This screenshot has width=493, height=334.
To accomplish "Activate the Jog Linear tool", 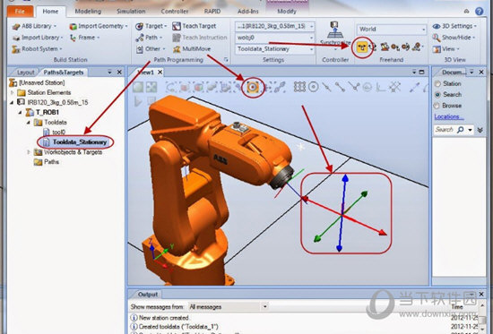I will [395, 47].
